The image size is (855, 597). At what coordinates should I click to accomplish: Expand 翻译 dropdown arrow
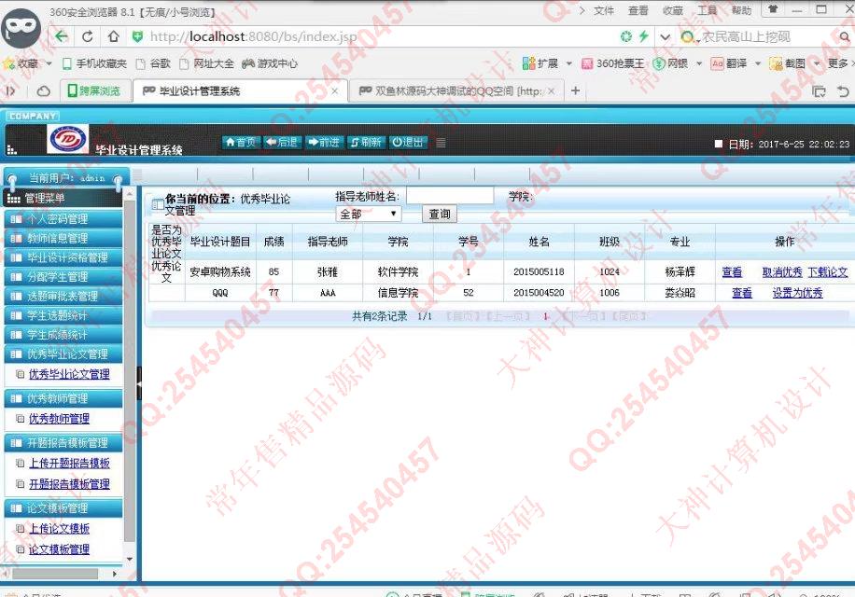coord(758,63)
